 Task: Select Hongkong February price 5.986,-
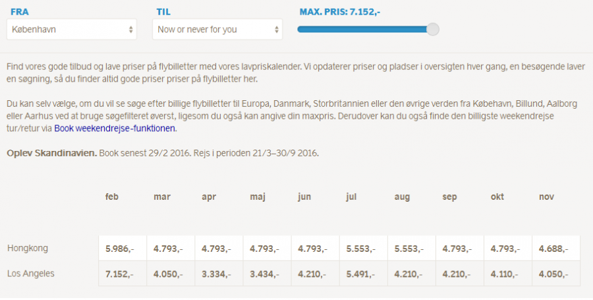[x=120, y=249]
